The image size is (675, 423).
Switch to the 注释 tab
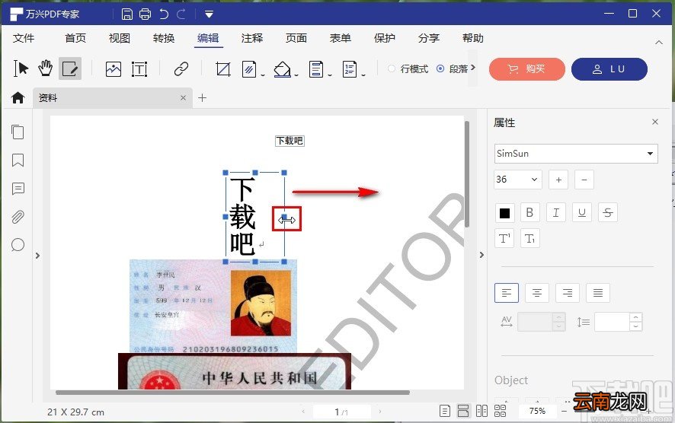tap(252, 38)
